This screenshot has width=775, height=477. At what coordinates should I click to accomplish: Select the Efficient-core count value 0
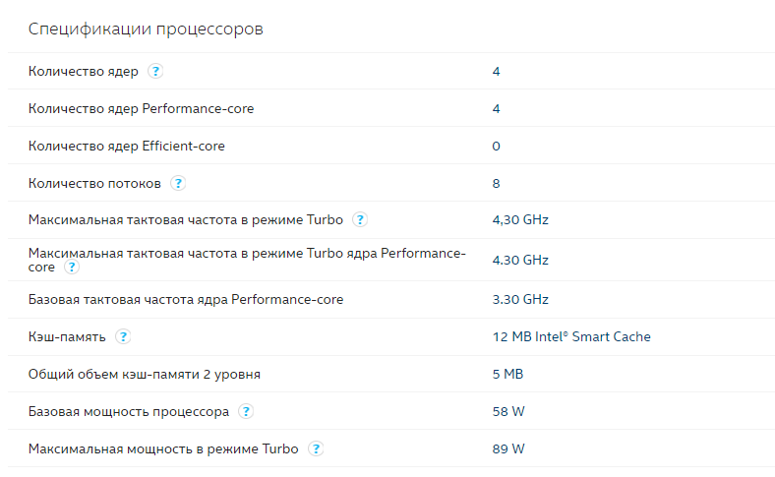point(497,147)
